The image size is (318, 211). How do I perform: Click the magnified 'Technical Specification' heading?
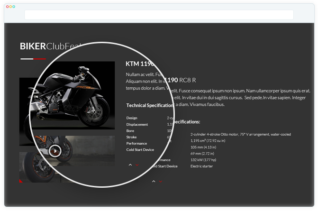click(150, 105)
